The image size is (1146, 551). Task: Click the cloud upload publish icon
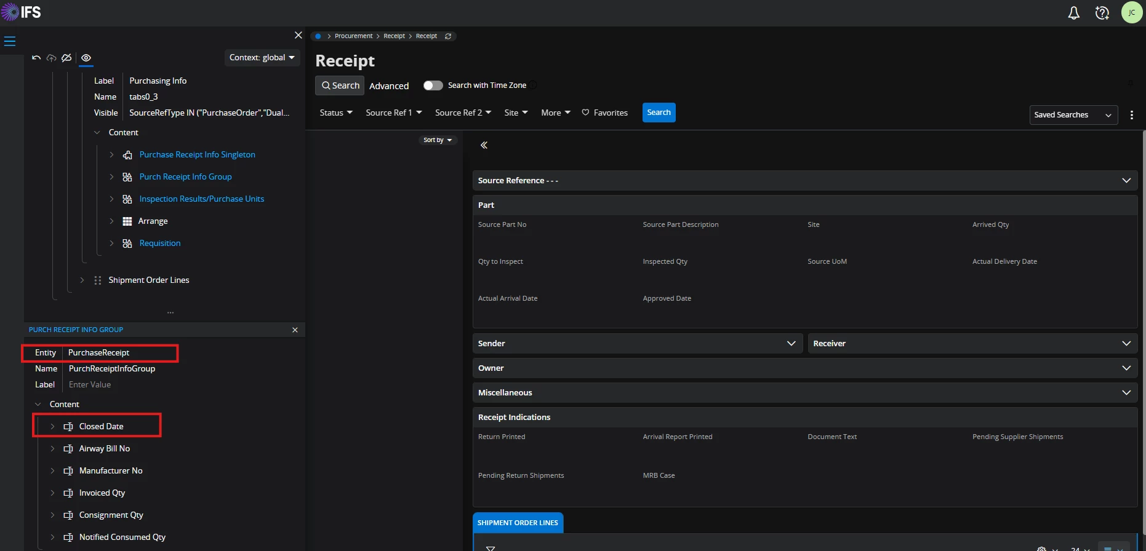pyautogui.click(x=52, y=58)
